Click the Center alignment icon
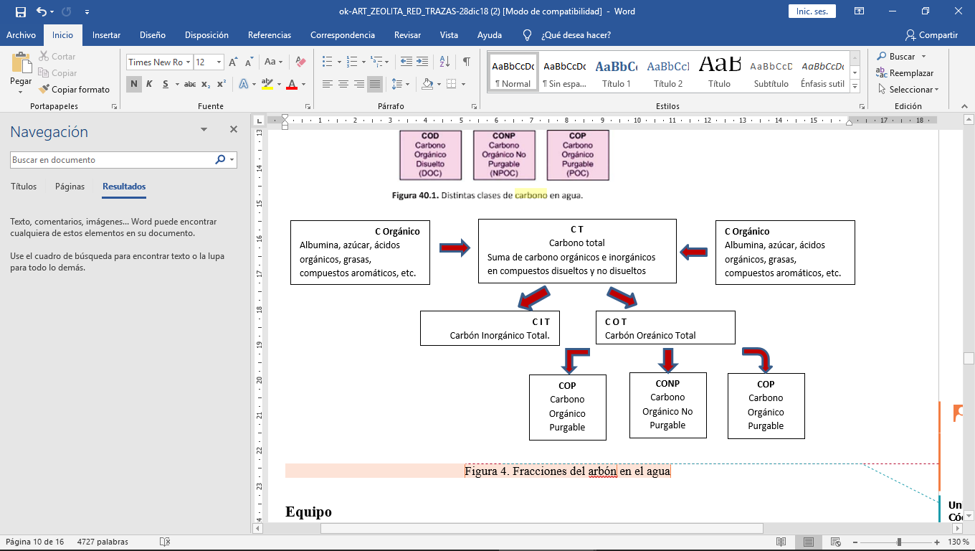Image resolution: width=975 pixels, height=551 pixels. click(x=343, y=84)
